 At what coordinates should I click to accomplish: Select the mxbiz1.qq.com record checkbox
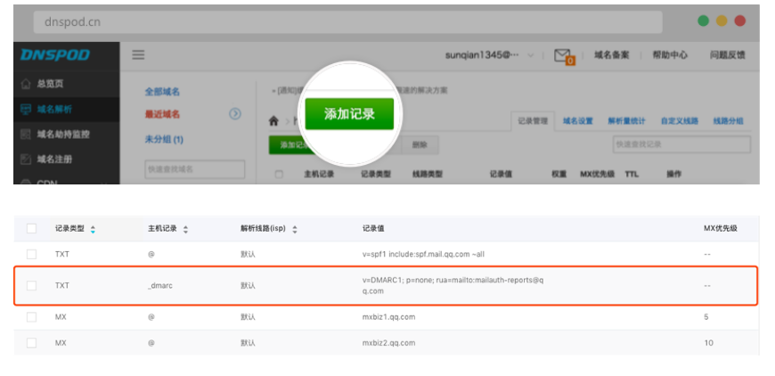coord(32,316)
